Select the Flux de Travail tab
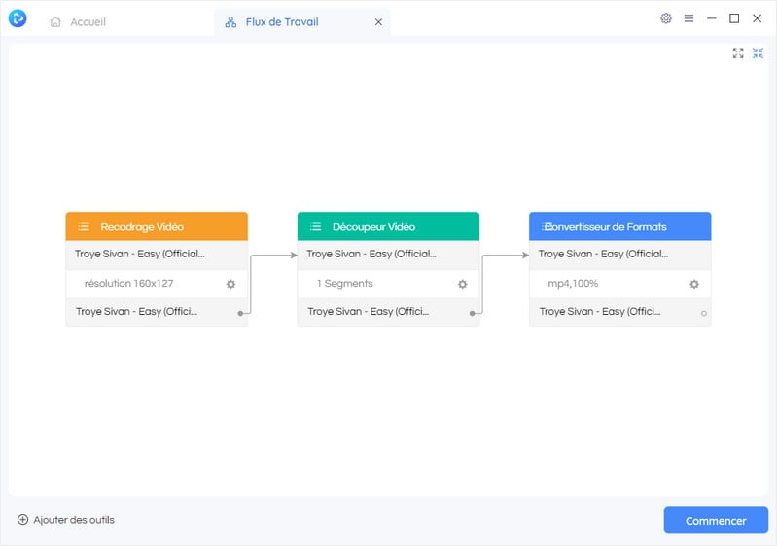Viewport: 777px width, 546px height. pos(302,22)
